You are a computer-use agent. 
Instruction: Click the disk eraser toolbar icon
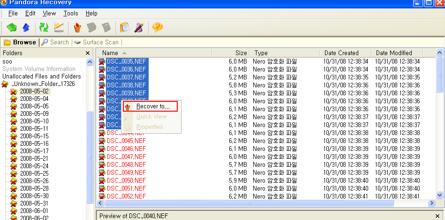coord(59,28)
